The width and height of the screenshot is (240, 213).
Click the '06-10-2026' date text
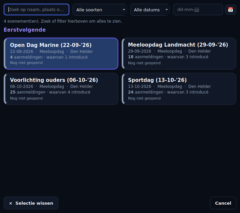click(22, 87)
